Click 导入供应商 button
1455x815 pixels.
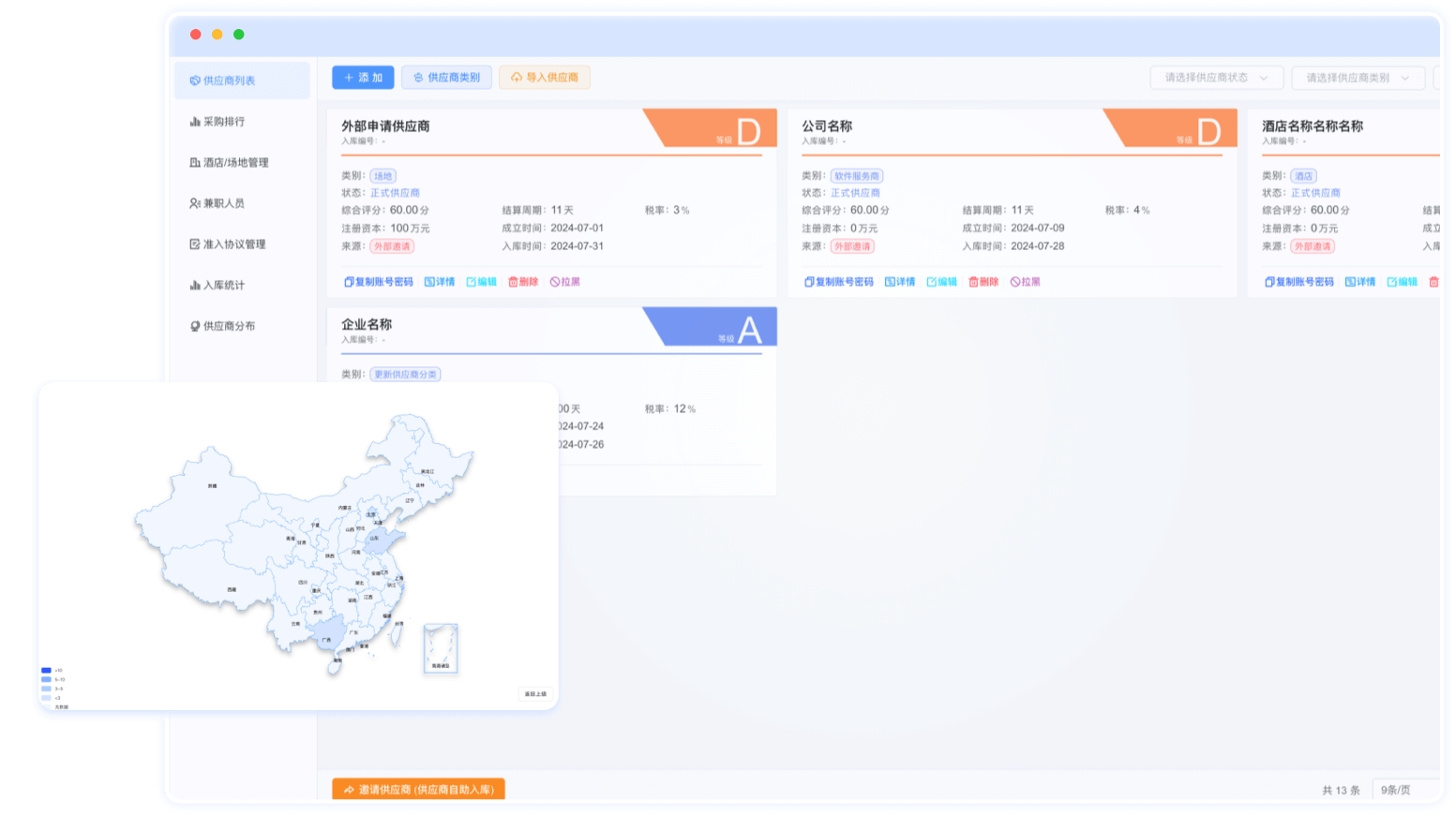coord(545,78)
